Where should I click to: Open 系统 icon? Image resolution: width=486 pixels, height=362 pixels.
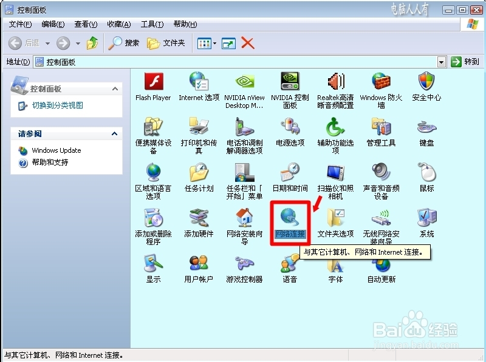point(426,218)
